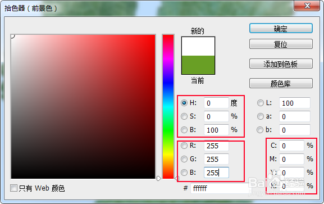Click the hex color ffffff field

click(x=220, y=188)
